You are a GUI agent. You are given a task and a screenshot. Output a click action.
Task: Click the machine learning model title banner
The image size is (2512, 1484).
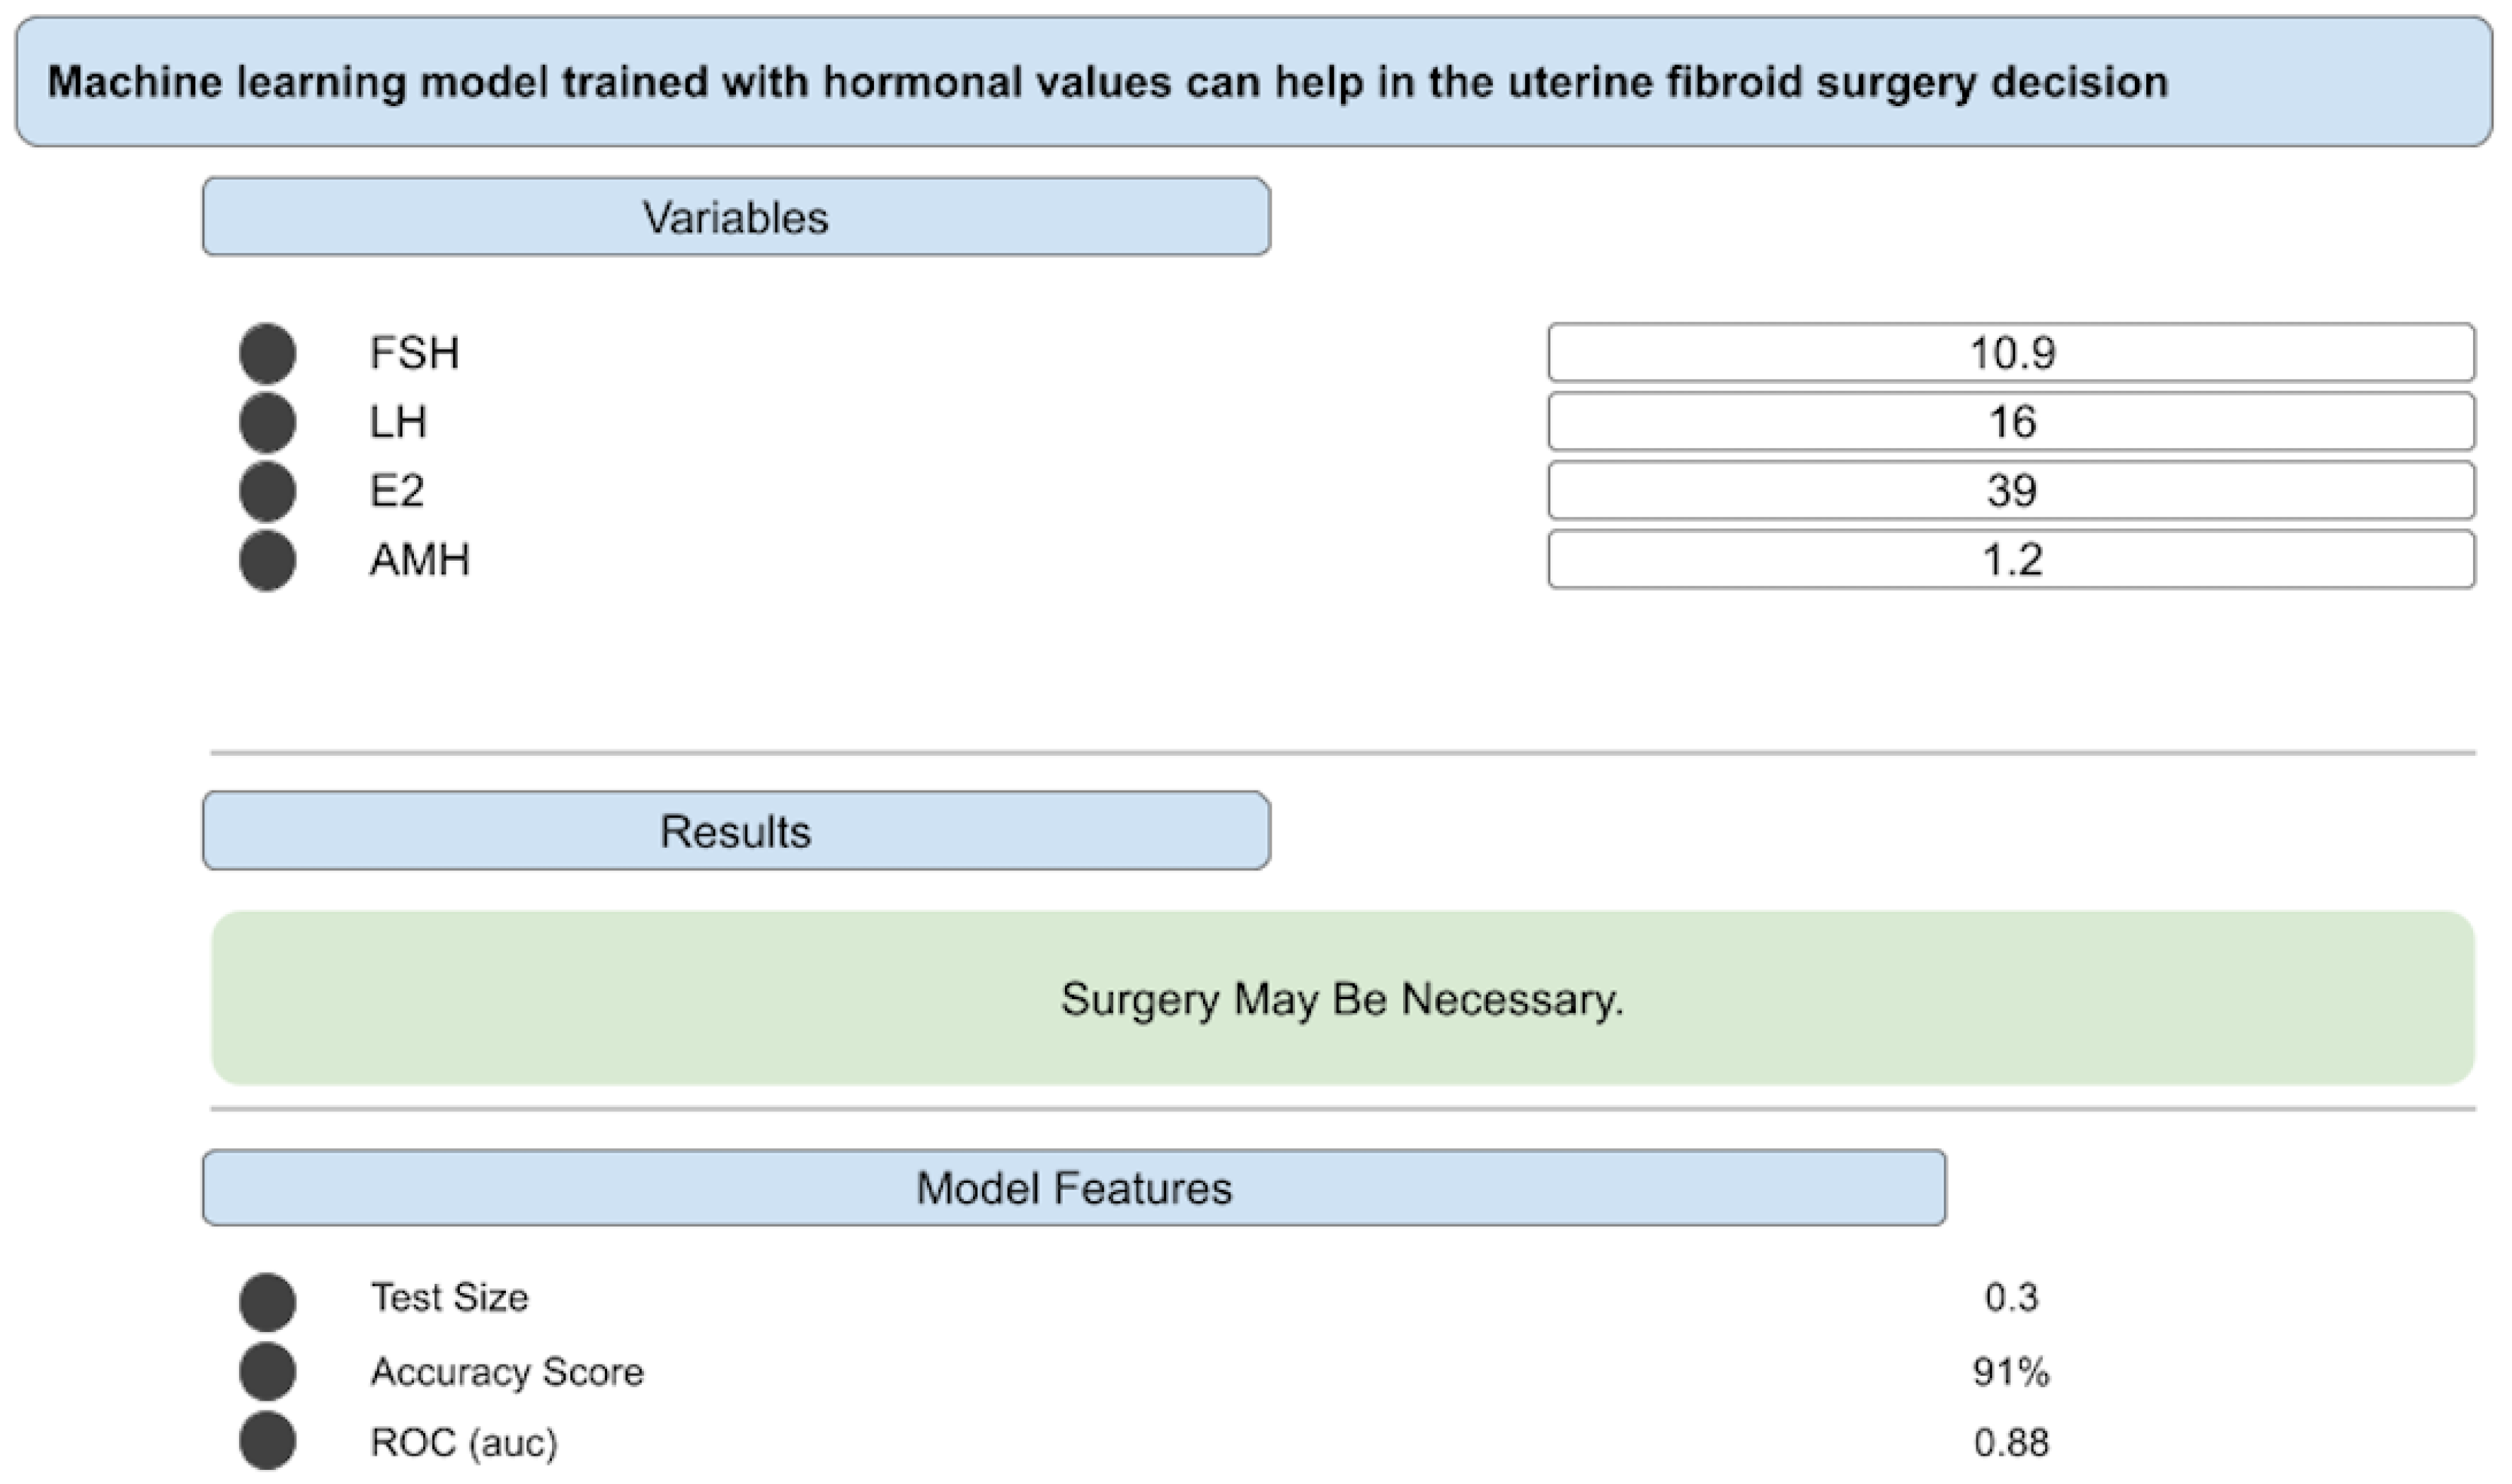[1253, 82]
